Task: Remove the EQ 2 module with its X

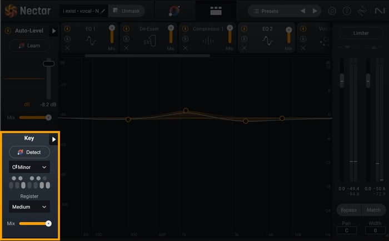Action: (x=244, y=48)
